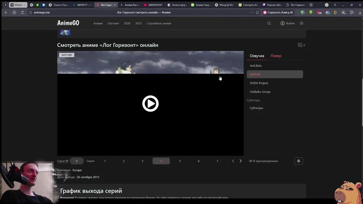Open the browser hamburger menu
The height and width of the screenshot is (204, 363).
pos(335,5)
